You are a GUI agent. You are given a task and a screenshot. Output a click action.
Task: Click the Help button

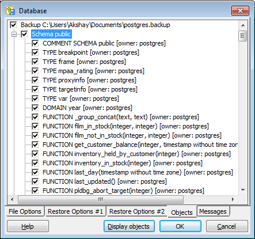point(28,226)
